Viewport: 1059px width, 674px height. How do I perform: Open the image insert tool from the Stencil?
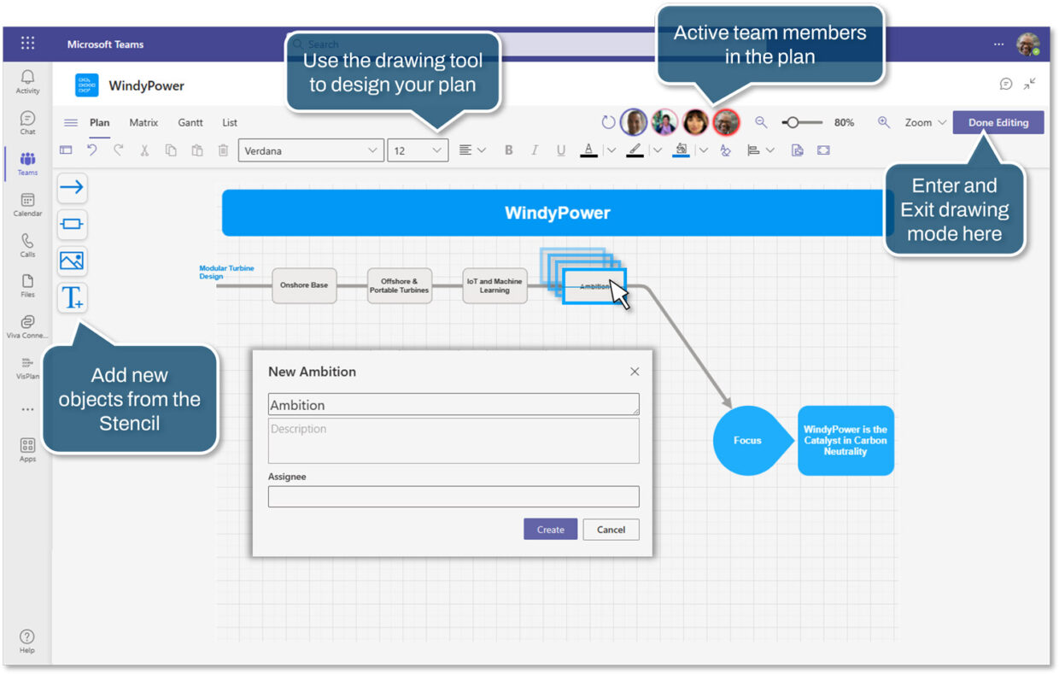[71, 261]
